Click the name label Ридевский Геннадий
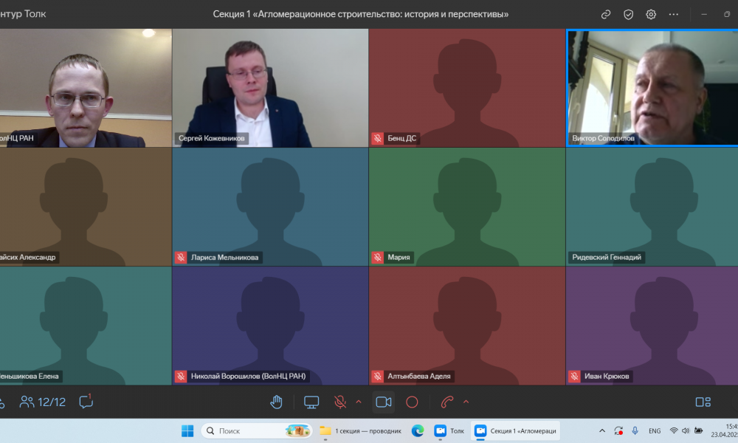738x443 pixels. (x=607, y=258)
